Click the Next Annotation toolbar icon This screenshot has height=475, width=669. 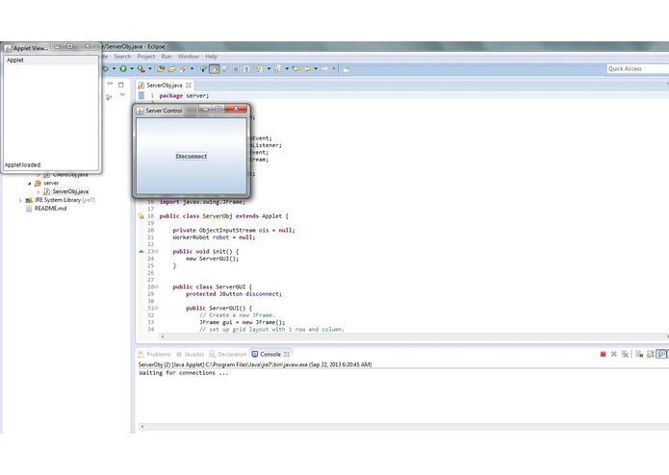259,68
